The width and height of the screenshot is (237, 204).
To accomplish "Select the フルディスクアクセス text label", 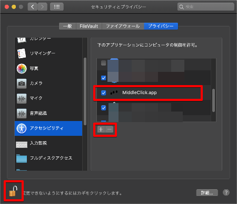I will (x=51, y=158).
